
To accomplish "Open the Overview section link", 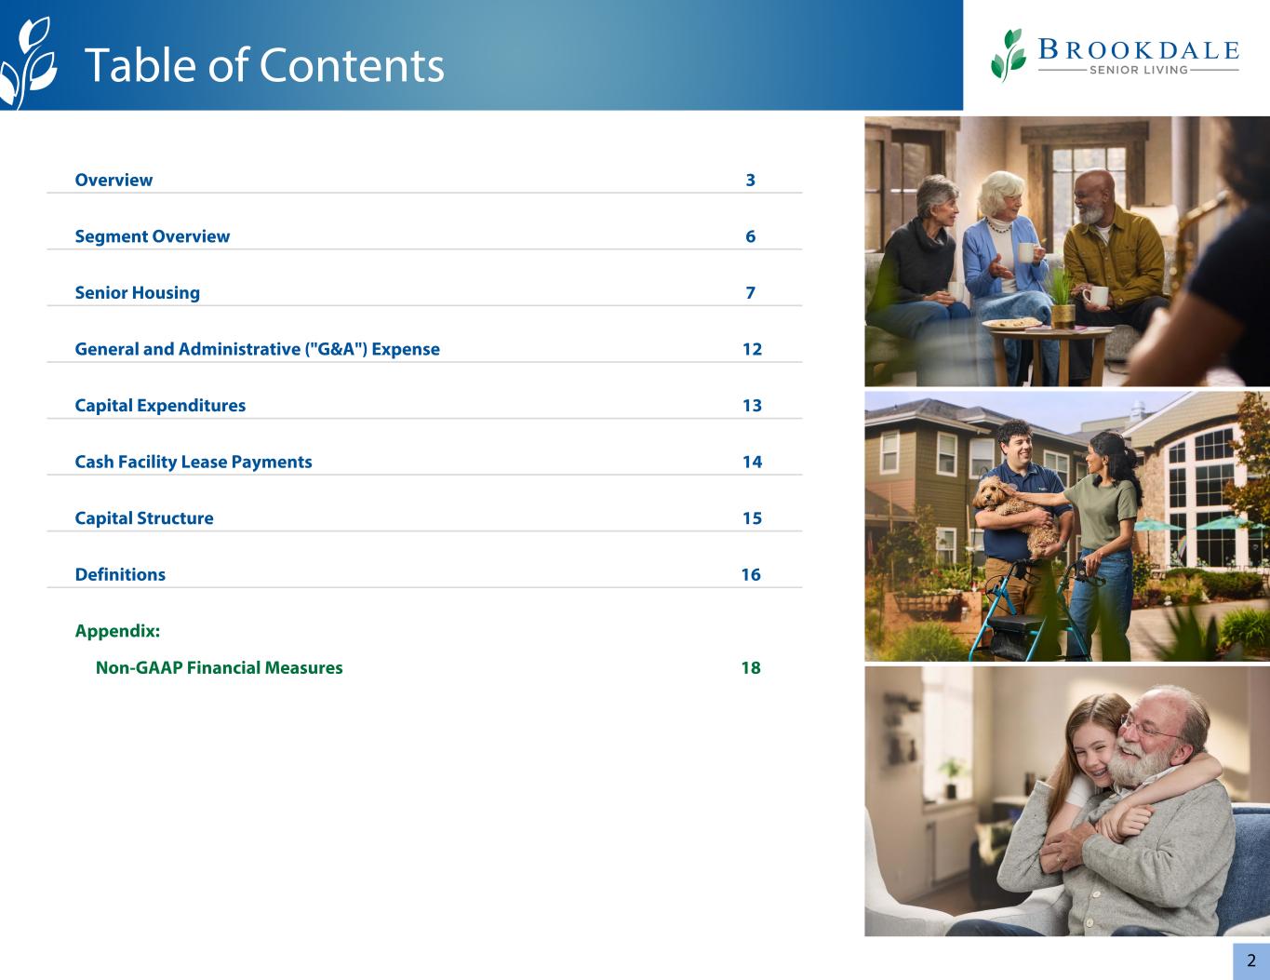I will [x=114, y=180].
